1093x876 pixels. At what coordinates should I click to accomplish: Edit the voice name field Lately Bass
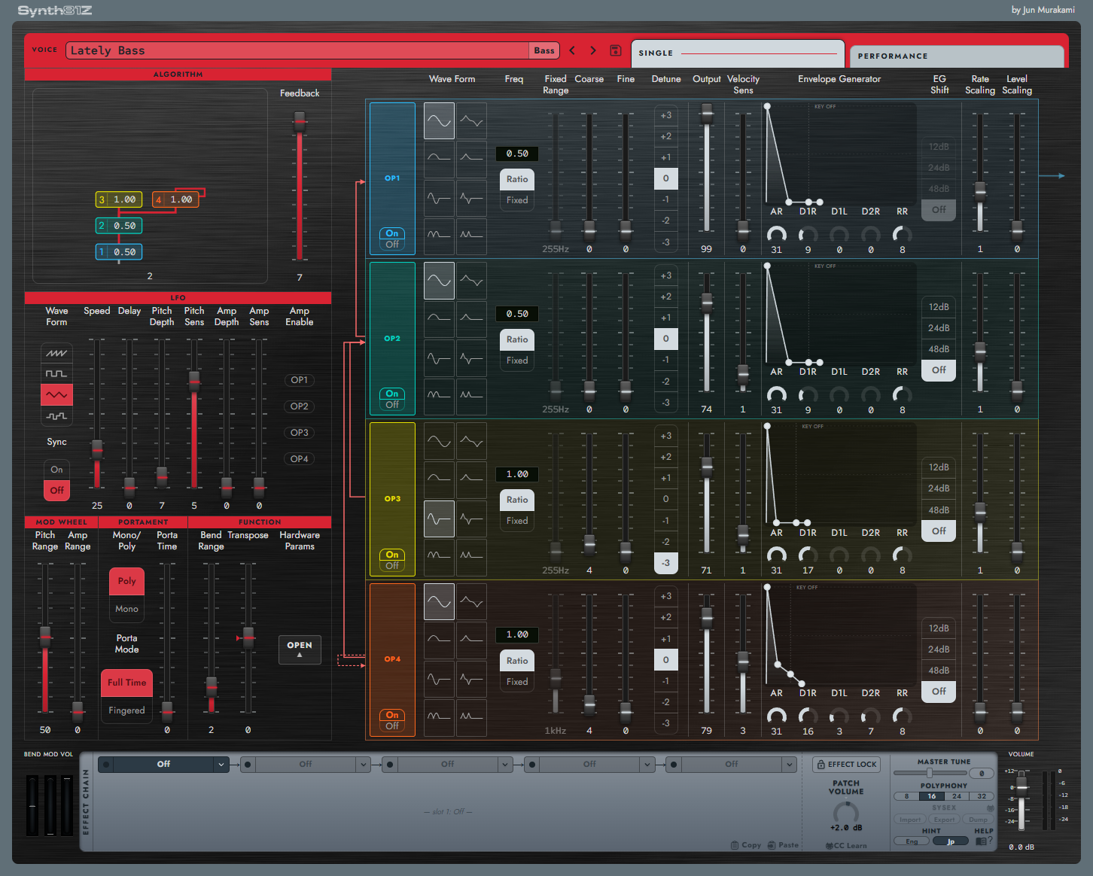(x=297, y=50)
